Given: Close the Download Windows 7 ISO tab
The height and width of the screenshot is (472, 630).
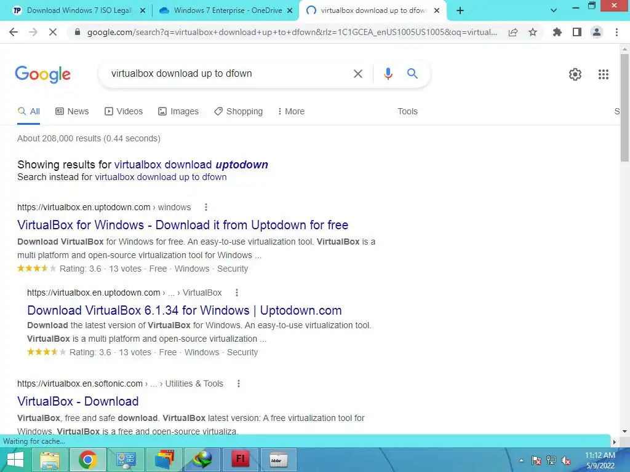Looking at the screenshot, I should click(142, 11).
